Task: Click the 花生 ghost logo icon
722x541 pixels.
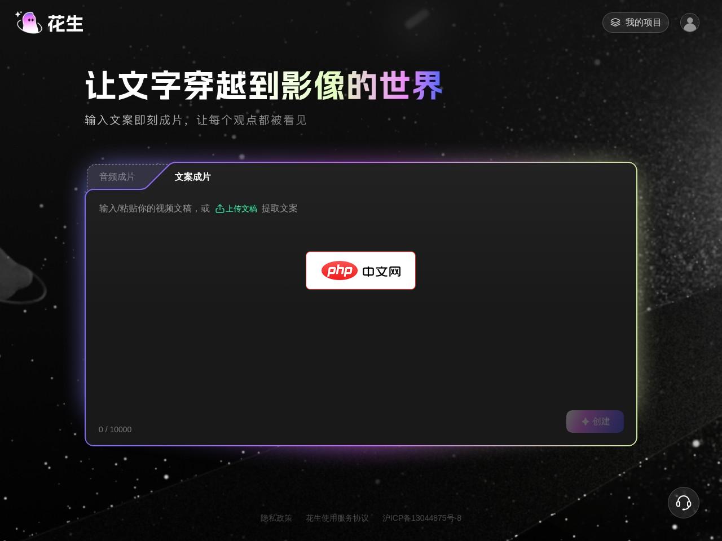Action: point(29,23)
